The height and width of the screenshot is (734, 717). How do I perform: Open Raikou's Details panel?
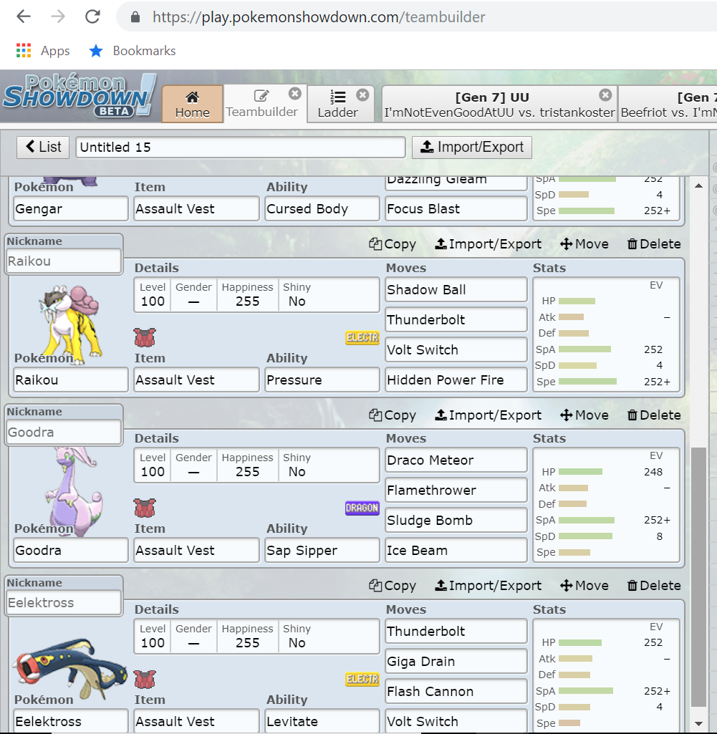point(256,295)
